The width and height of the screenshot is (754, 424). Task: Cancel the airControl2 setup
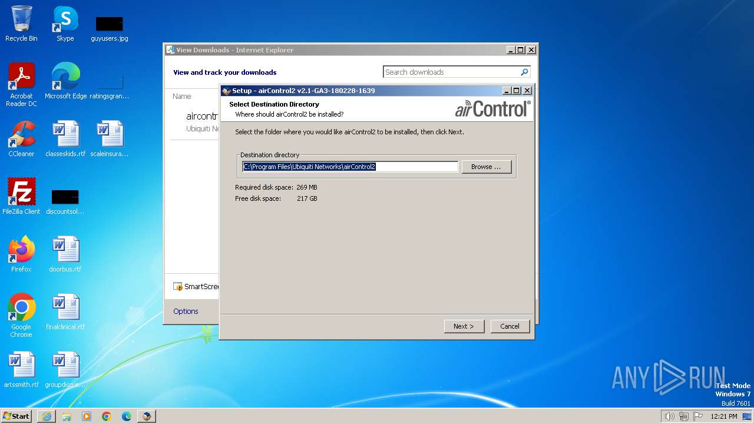(510, 326)
